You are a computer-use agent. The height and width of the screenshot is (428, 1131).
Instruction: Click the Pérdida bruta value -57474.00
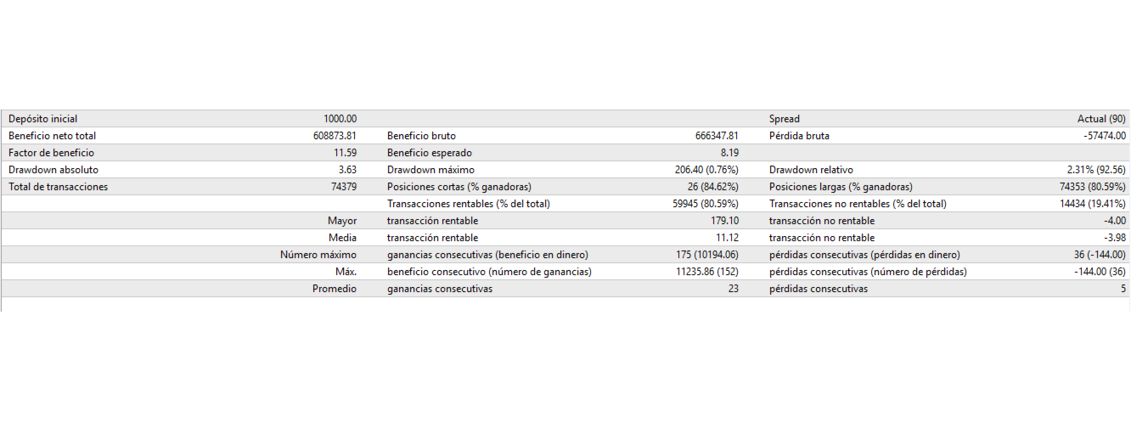1099,136
